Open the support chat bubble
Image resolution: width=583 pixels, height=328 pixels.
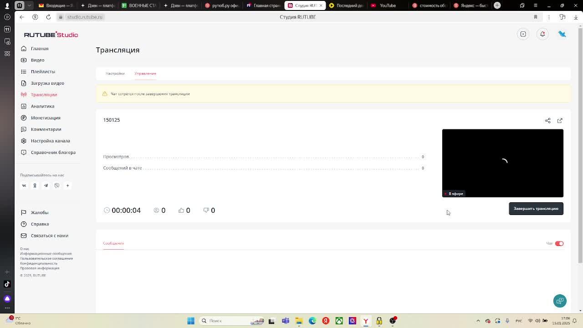pos(560,301)
